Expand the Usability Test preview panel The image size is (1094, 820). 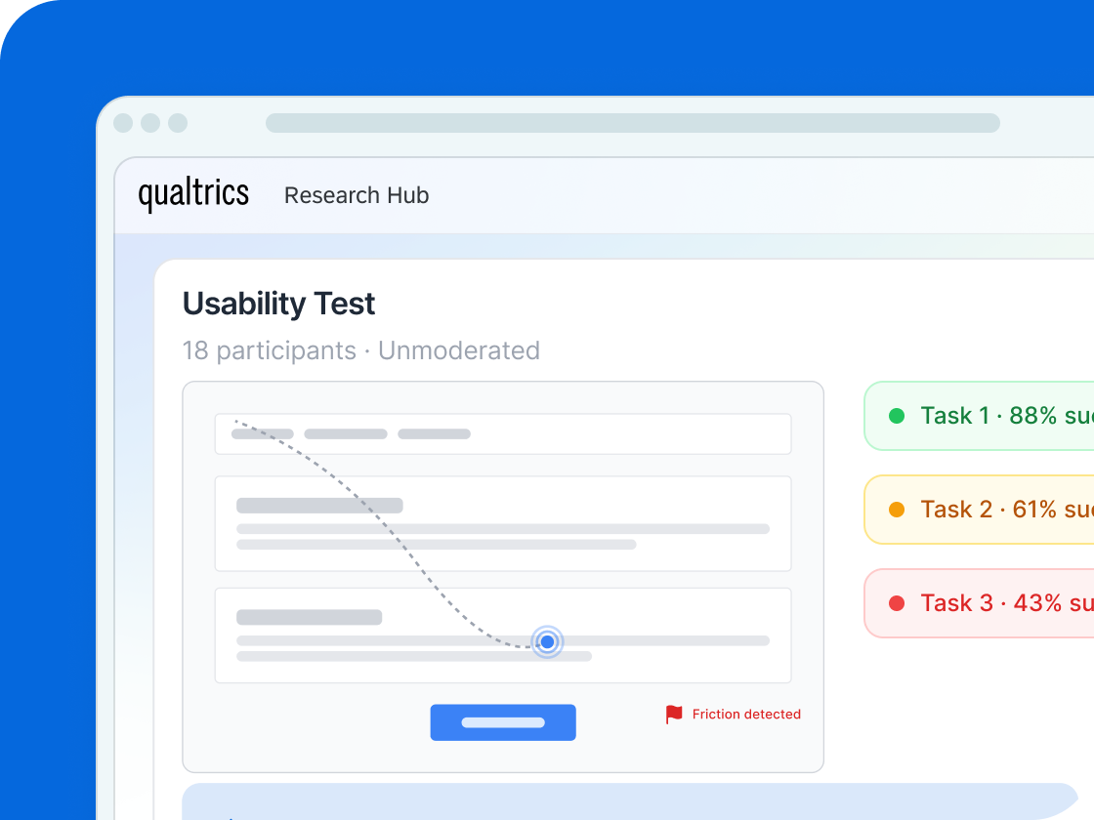(503, 574)
